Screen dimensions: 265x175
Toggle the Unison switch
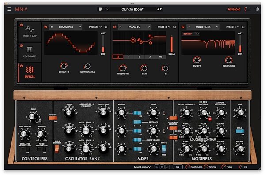53,118
